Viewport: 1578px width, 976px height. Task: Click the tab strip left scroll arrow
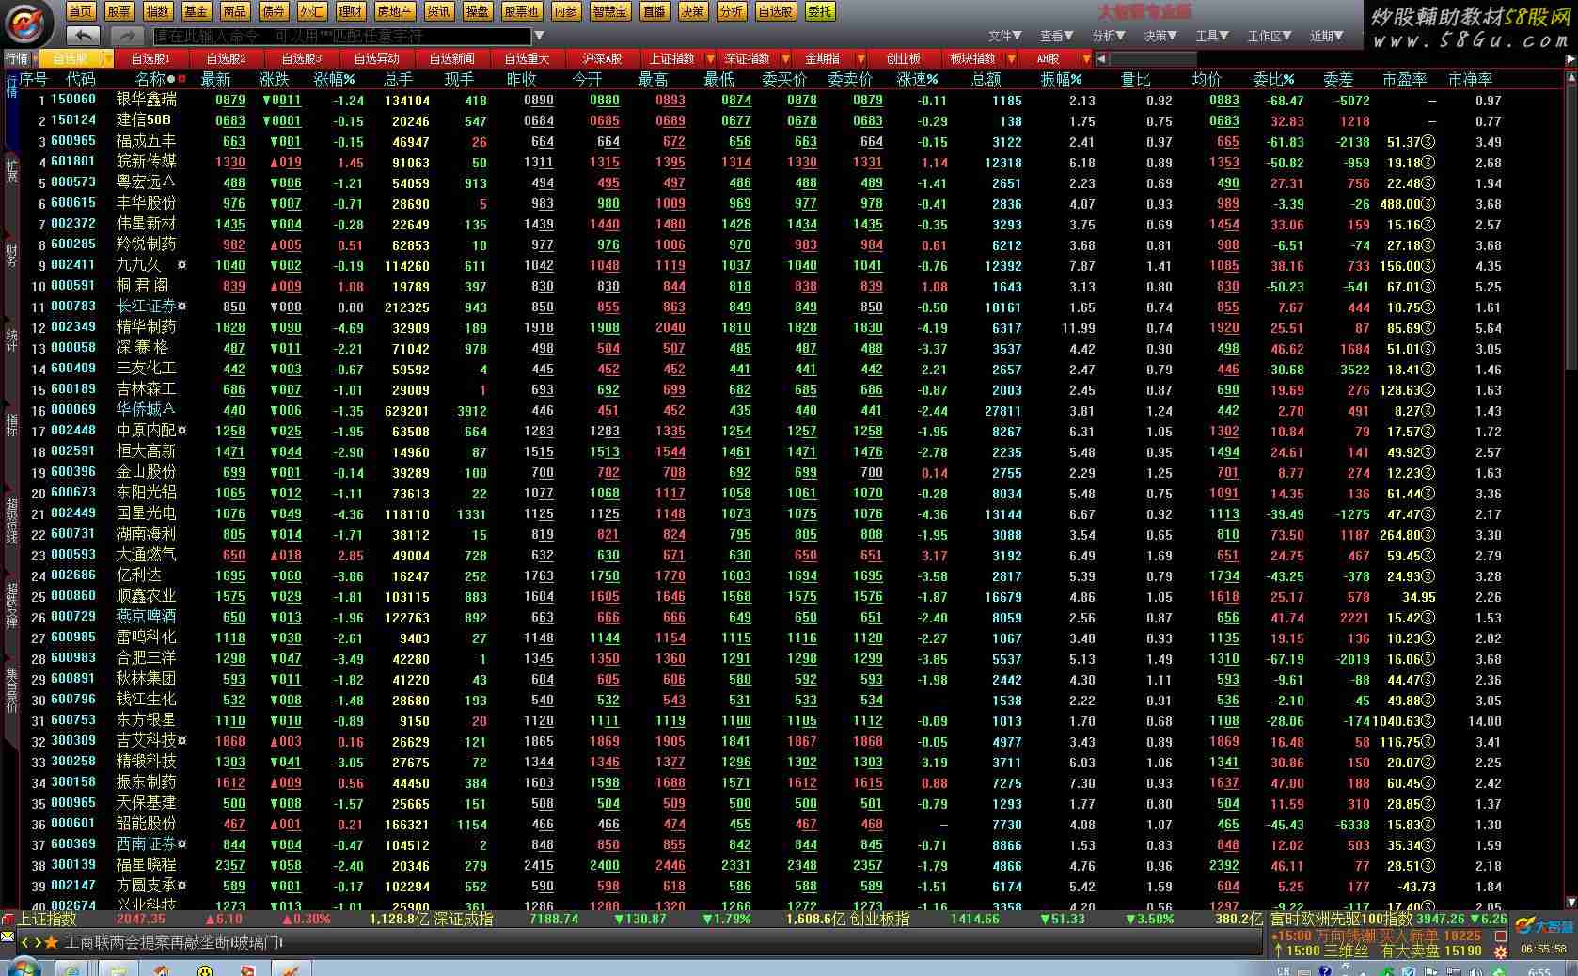(x=1101, y=58)
